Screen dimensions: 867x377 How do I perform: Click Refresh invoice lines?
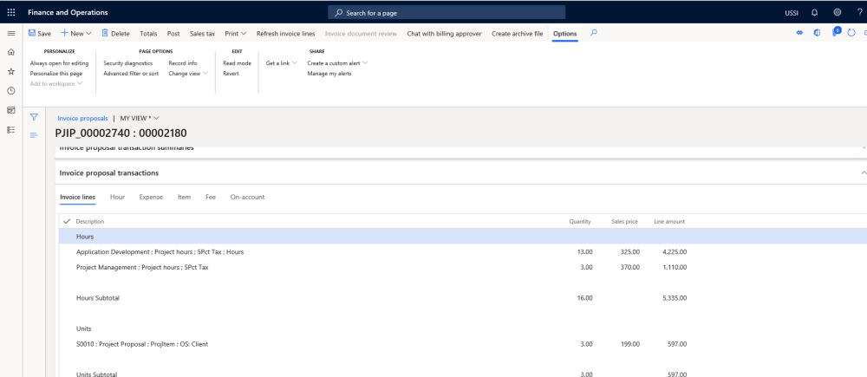point(285,33)
